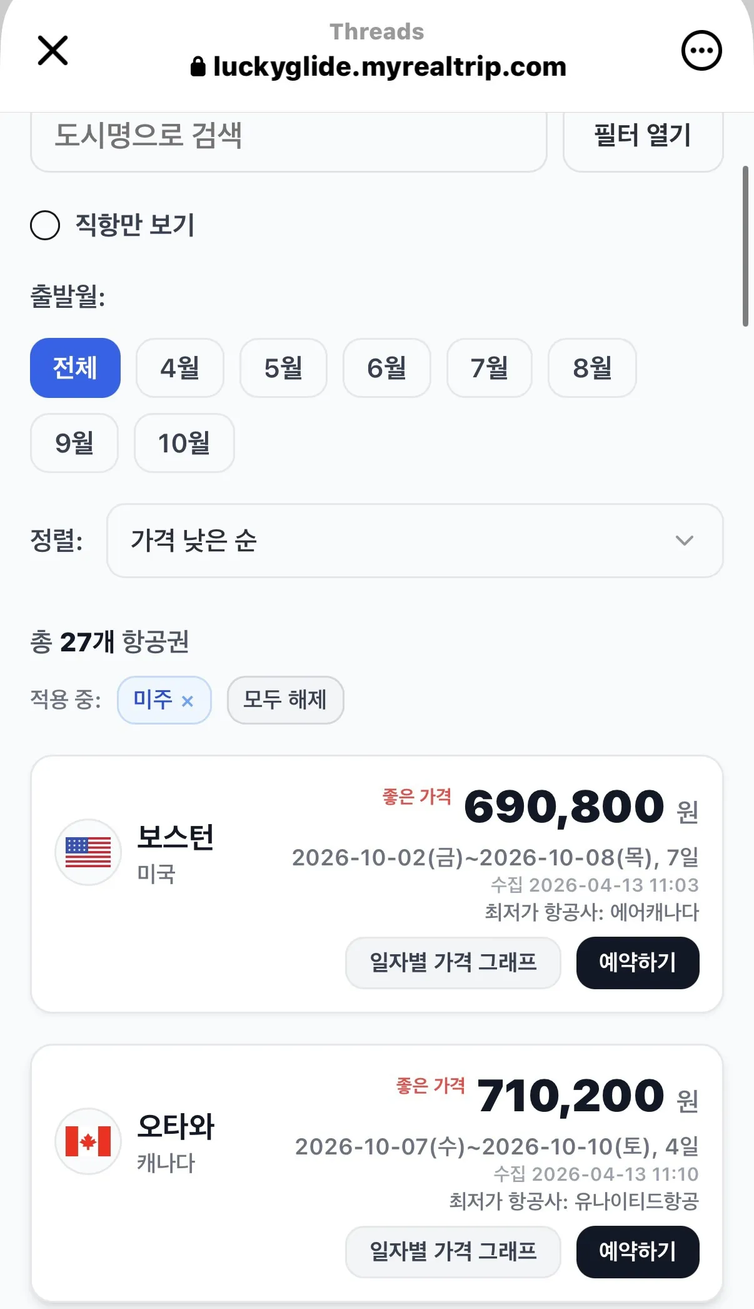Remove the 미주 filter chip
Screen dimensions: 754x1309
[x=187, y=701]
